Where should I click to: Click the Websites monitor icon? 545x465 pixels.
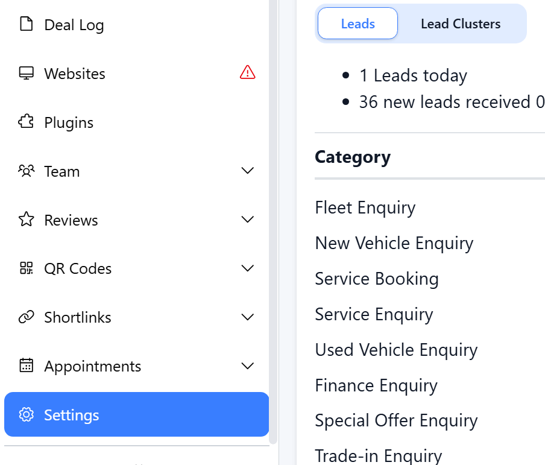tap(26, 74)
